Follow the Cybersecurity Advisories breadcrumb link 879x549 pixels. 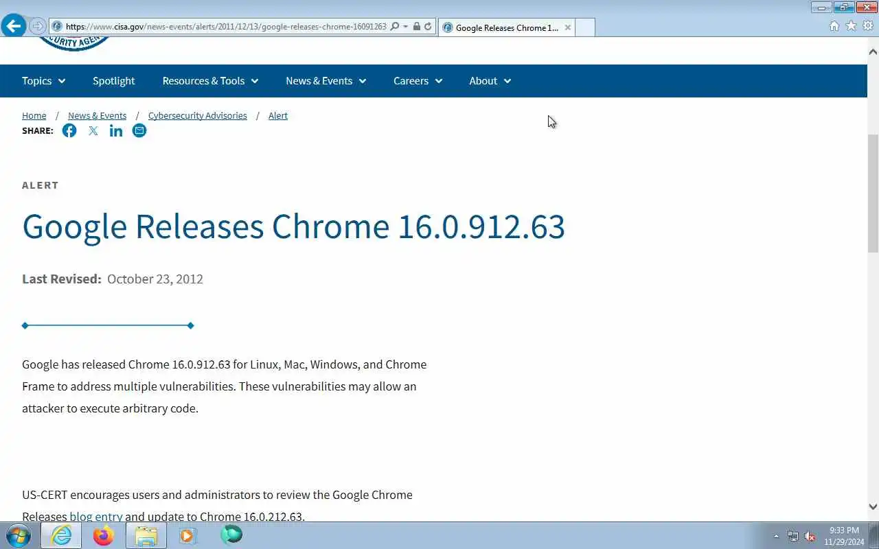pos(198,115)
